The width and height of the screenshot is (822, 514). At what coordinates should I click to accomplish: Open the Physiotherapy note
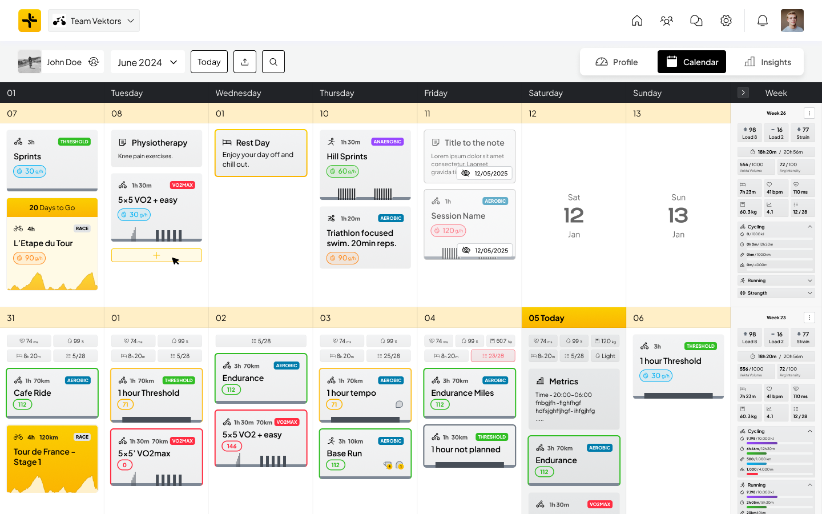[156, 148]
